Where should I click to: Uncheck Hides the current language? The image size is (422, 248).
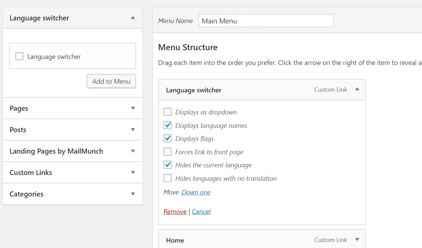[x=168, y=165]
